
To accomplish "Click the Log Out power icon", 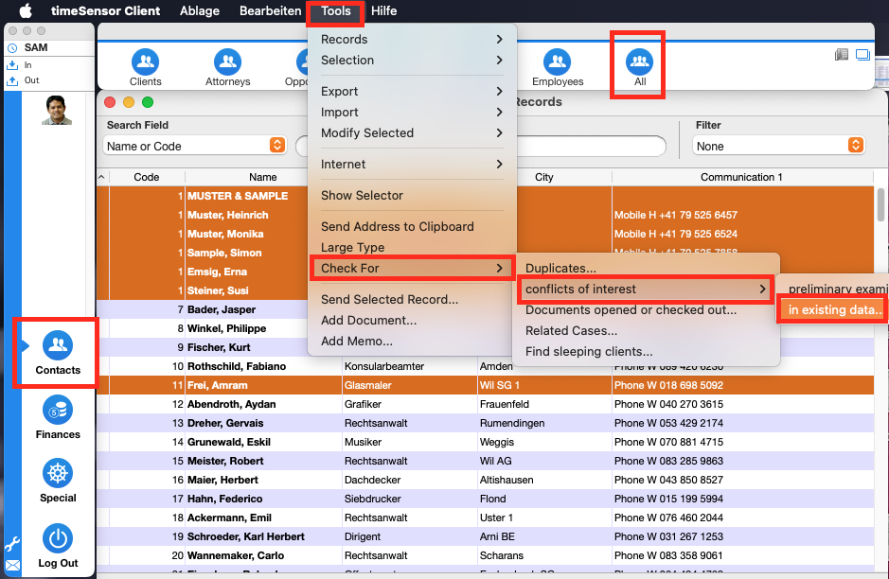I will pos(58,538).
